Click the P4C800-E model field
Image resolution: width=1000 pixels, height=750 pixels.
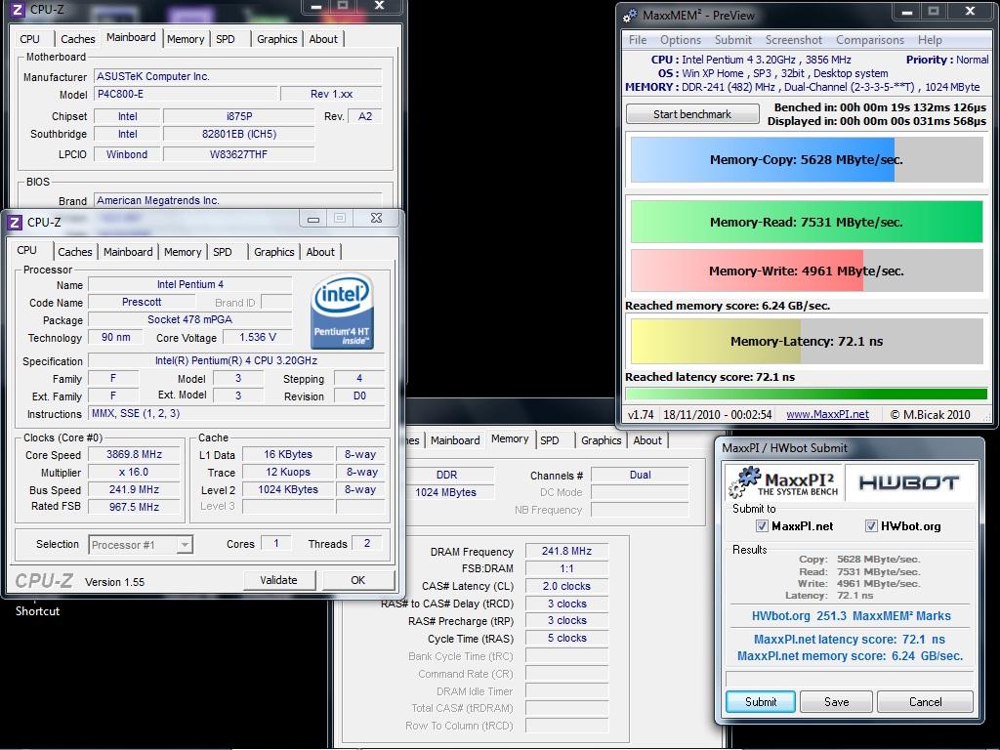tap(187, 94)
